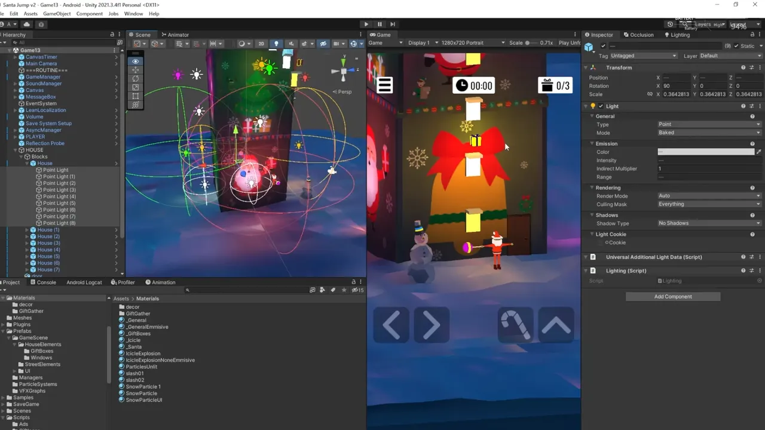Open the Transform component help icon
This screenshot has height=430, width=765.
743,67
